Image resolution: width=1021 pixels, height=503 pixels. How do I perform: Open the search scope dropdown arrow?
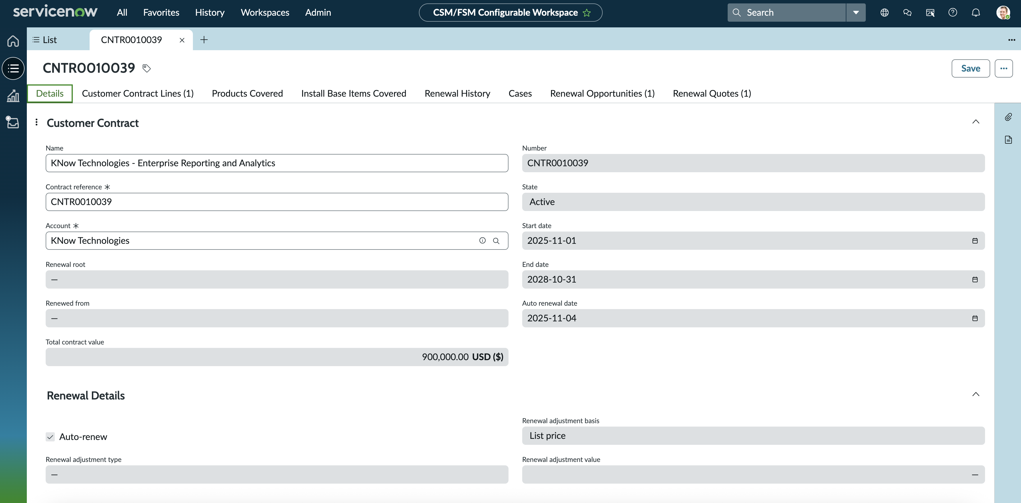(x=856, y=13)
